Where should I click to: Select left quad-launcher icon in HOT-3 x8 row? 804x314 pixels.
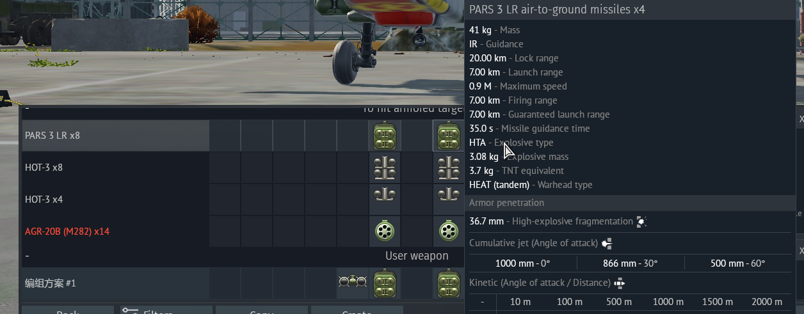coord(385,168)
